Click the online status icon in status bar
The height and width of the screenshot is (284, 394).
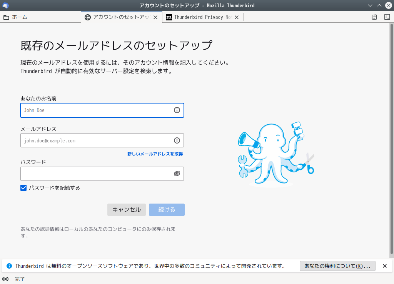point(5,279)
